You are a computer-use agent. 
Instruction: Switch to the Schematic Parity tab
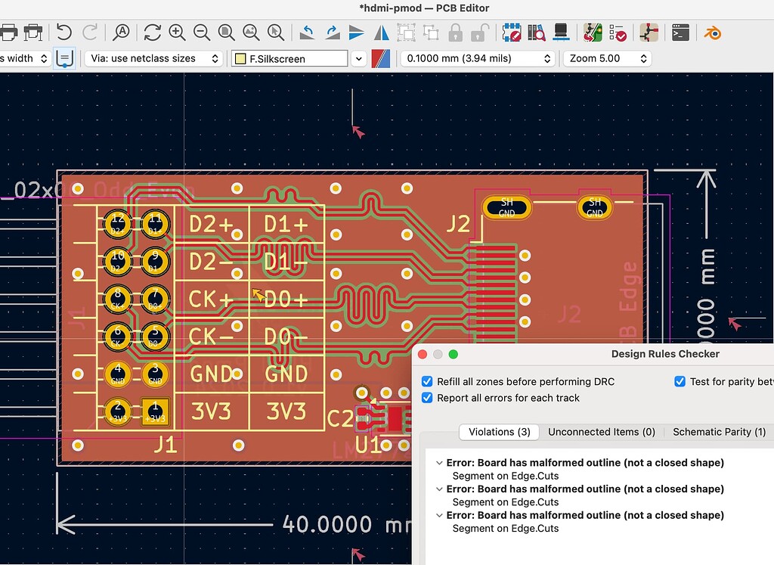tap(719, 432)
